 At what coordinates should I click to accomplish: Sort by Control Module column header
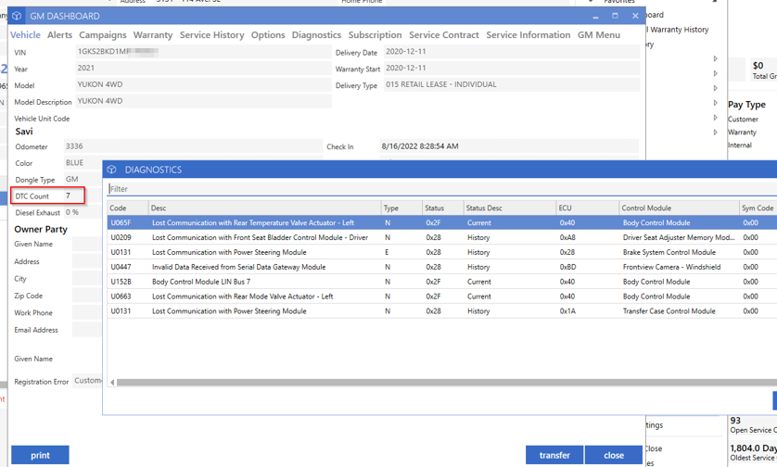pyautogui.click(x=679, y=208)
